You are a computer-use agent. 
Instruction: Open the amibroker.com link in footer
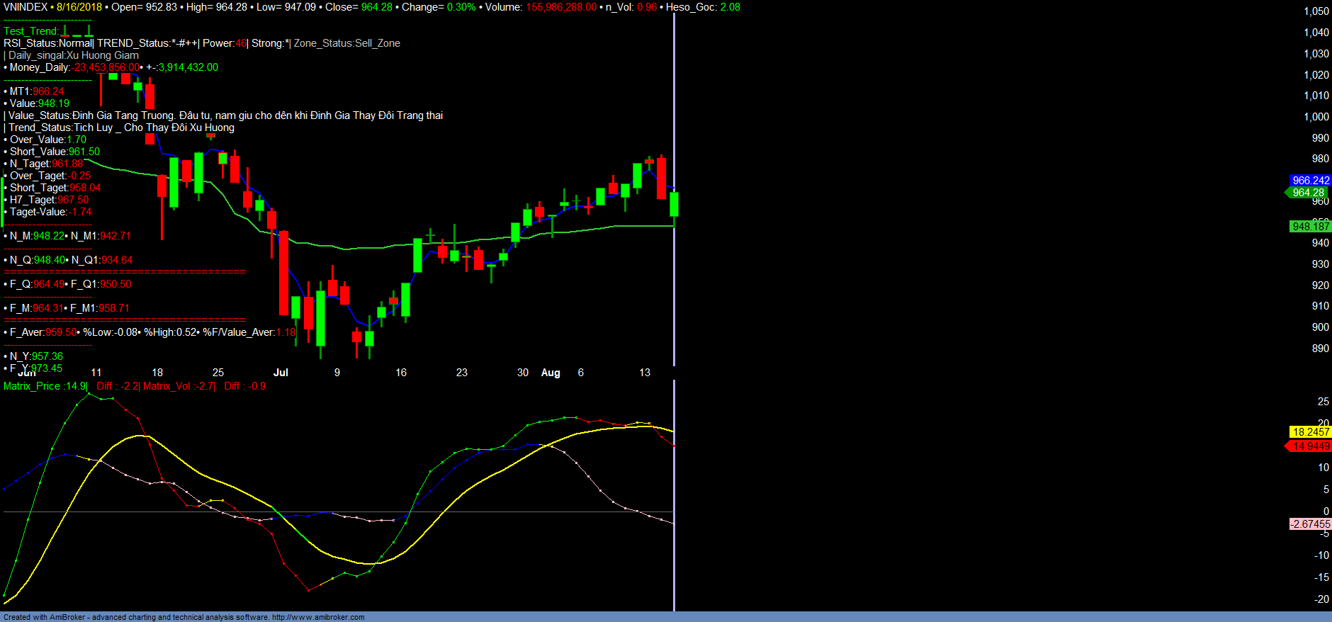pos(317,617)
